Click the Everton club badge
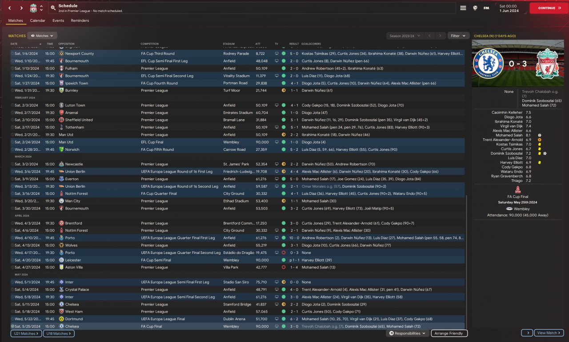The height and width of the screenshot is (342, 569). click(x=61, y=179)
